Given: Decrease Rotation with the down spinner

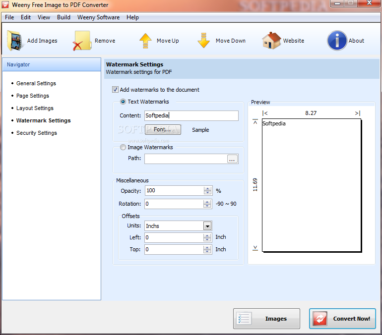Looking at the screenshot, I should [207, 206].
